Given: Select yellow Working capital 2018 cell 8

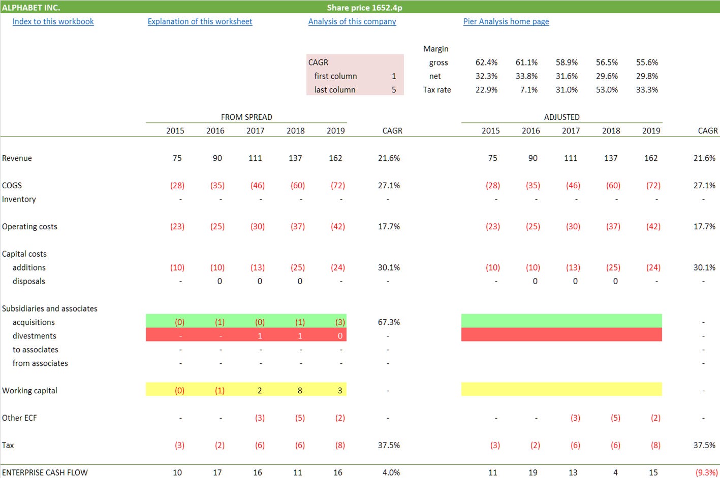Looking at the screenshot, I should pos(300,391).
